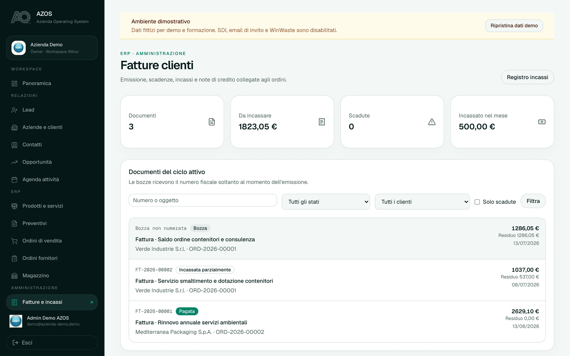Apply filters with the Filtra button
The image size is (570, 356).
[x=533, y=201]
